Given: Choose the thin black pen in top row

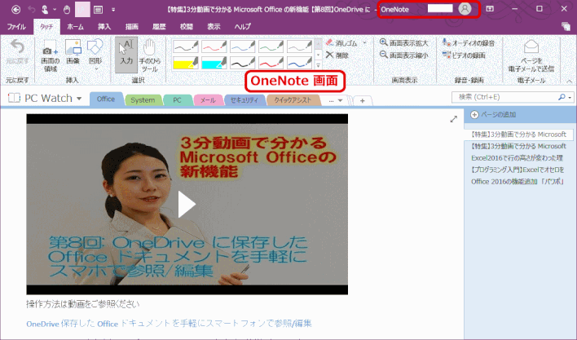Looking at the screenshot, I should coord(186,46).
